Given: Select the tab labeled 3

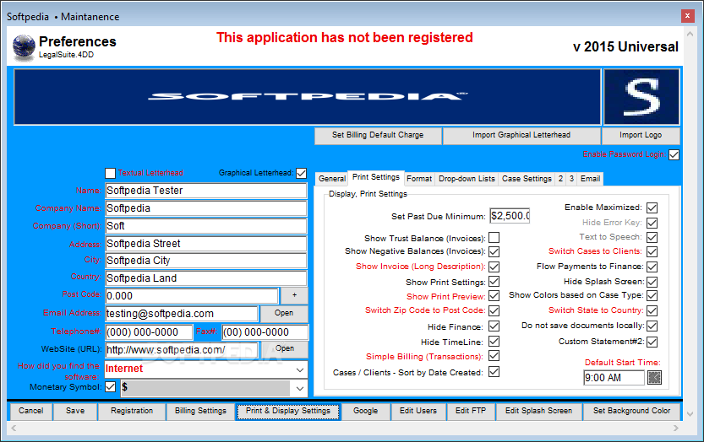Looking at the screenshot, I should [571, 179].
